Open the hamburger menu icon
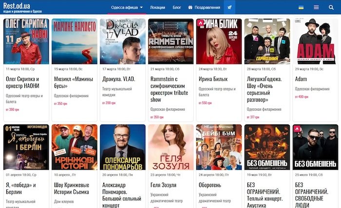341x208 pixels. [x=316, y=7]
